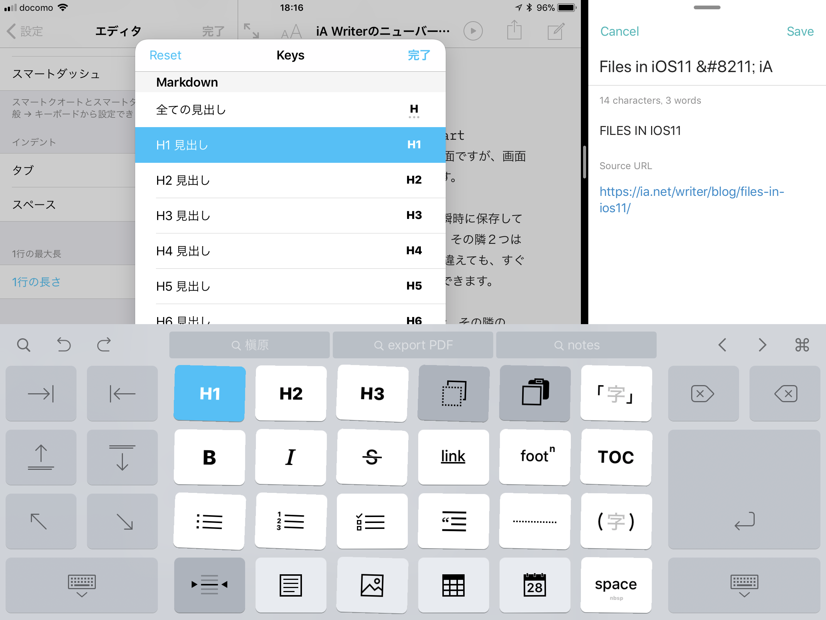This screenshot has width=826, height=620.
Task: Tap 完了 in Keys popup
Action: (419, 55)
